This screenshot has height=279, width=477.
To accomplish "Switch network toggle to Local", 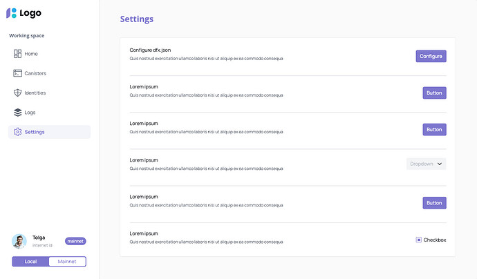I will (x=30, y=261).
